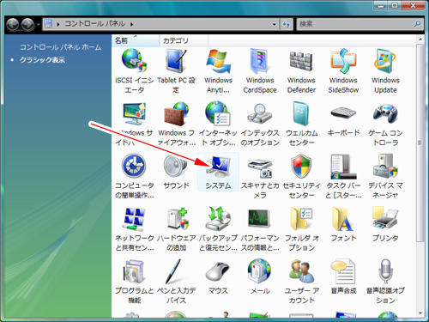This screenshot has height=322, width=429.
Task: Click the Forward navigation button
Action: click(x=27, y=24)
